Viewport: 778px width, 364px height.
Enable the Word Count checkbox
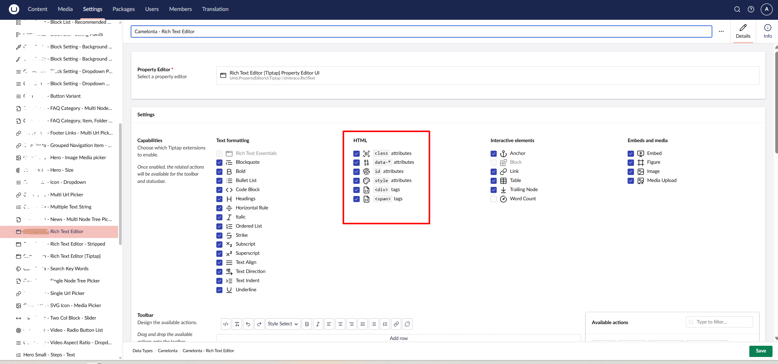(494, 199)
